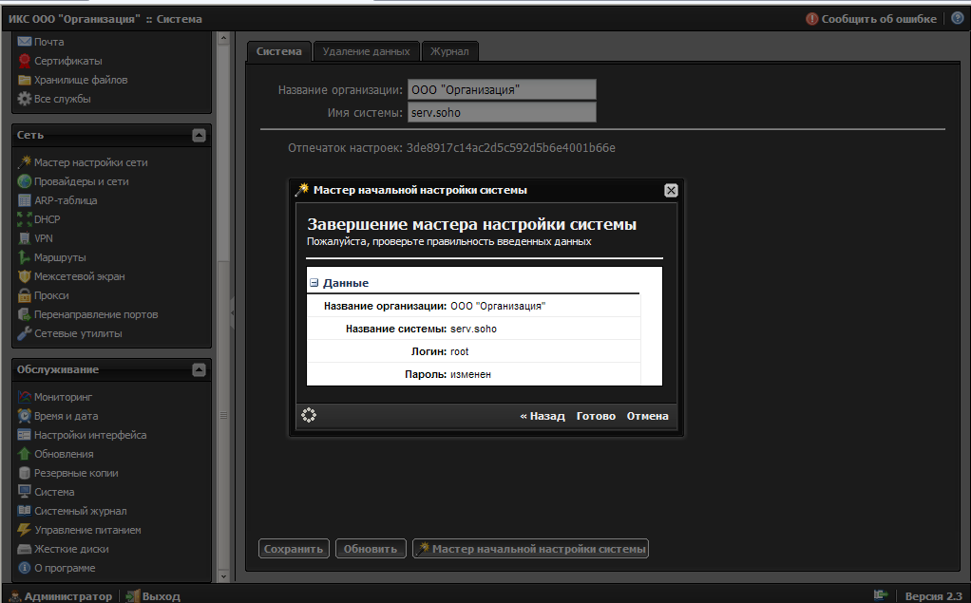Collapse the Обслуживание panel

click(199, 369)
